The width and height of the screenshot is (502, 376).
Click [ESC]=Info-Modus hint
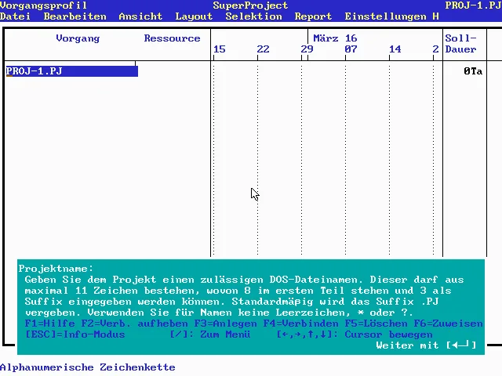point(75,334)
